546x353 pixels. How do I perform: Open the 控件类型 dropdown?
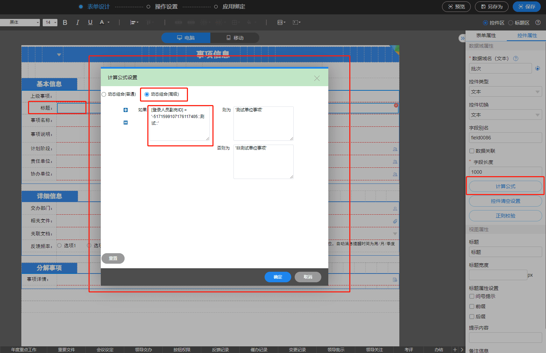coord(505,92)
